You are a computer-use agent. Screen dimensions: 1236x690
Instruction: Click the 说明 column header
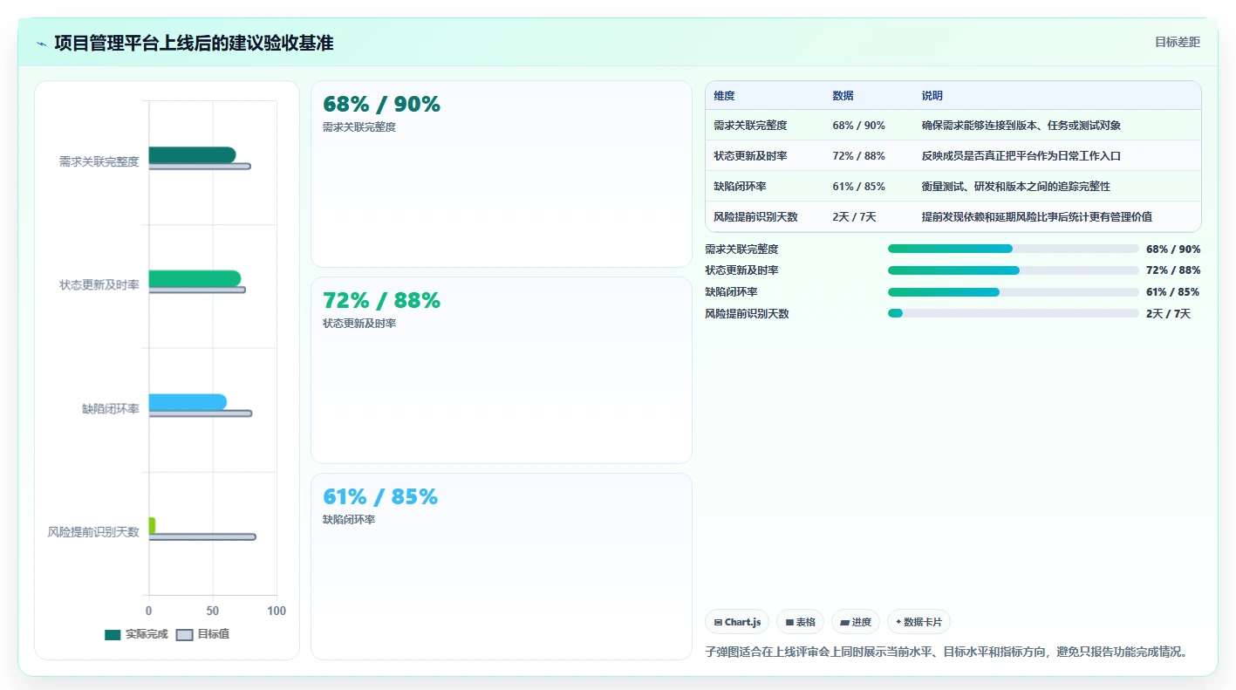pos(932,96)
